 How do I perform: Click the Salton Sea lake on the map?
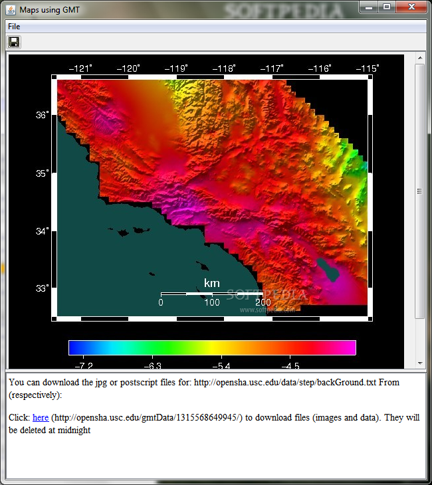(x=328, y=270)
